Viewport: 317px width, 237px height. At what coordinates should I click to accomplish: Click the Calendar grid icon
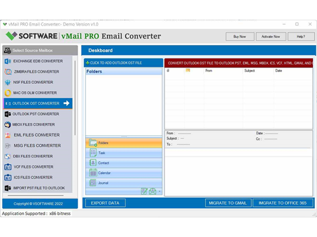tap(93, 173)
